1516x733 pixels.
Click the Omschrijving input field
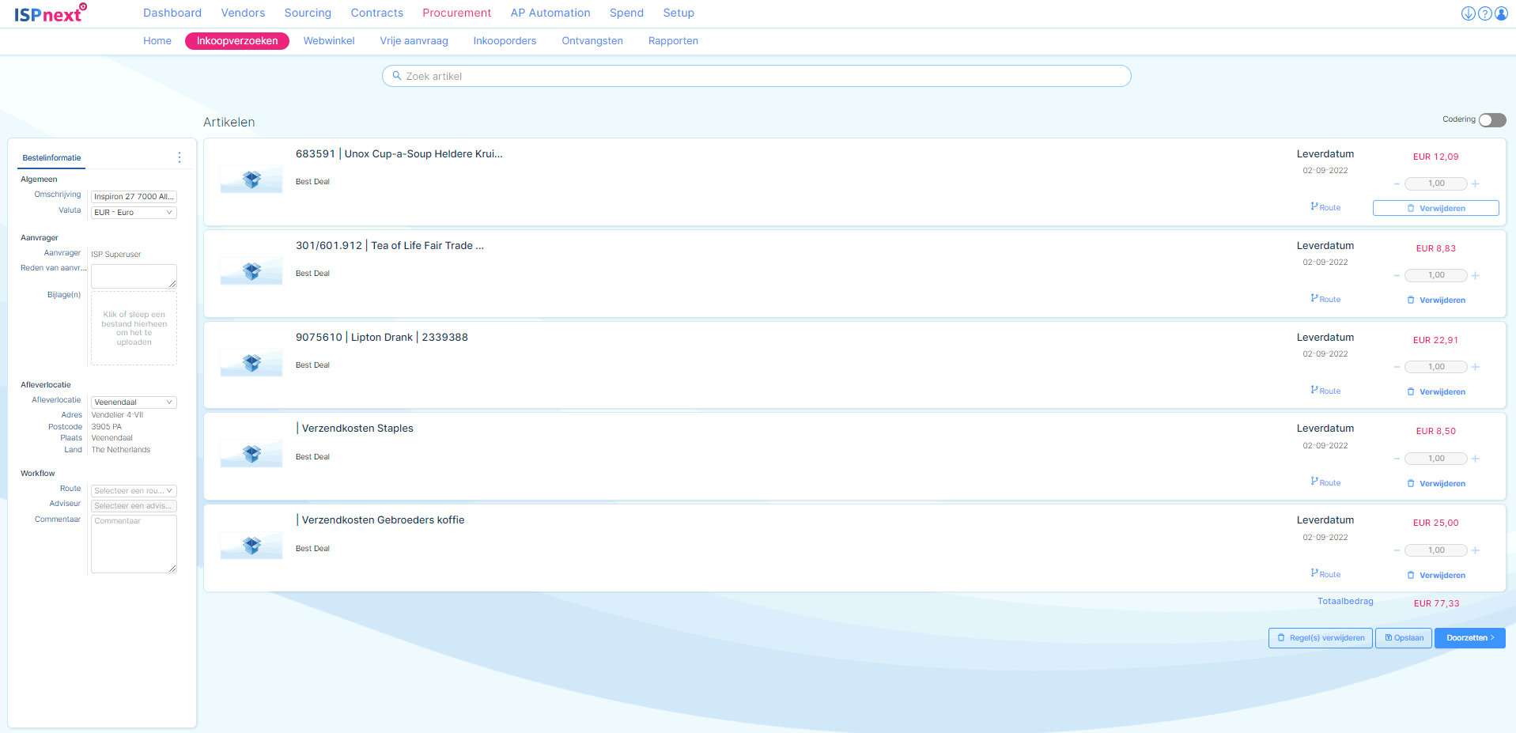(x=134, y=197)
